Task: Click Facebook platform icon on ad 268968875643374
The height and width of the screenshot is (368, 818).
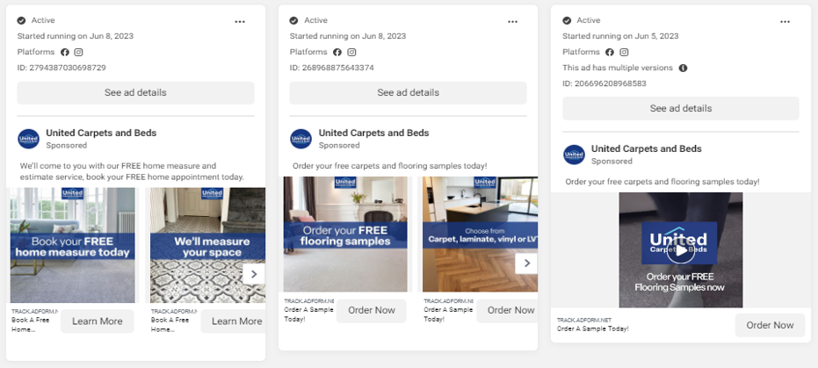Action: coord(337,52)
